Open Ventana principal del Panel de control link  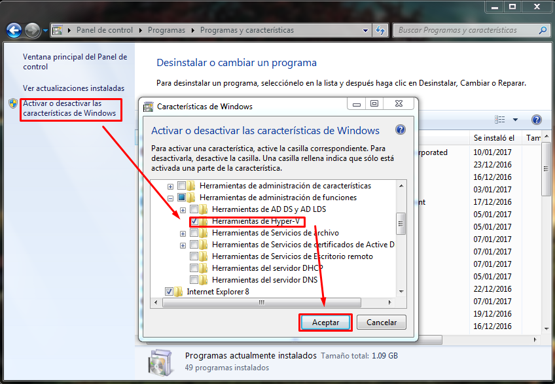click(75, 62)
